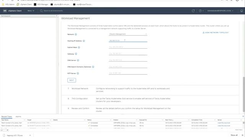Show info for DNS Server
The width and height of the screenshot is (245, 137).
(x=78, y=60)
